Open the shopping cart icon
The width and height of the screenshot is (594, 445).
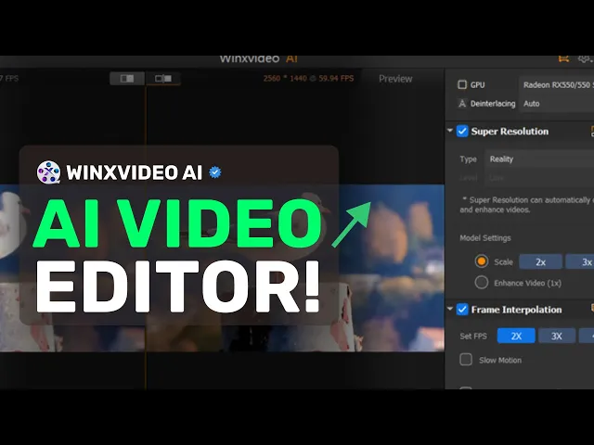[x=563, y=58]
